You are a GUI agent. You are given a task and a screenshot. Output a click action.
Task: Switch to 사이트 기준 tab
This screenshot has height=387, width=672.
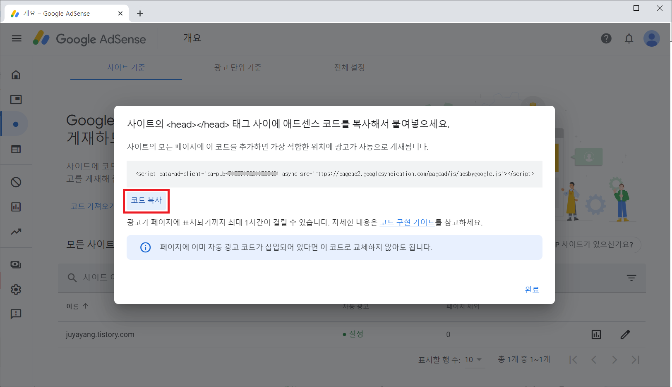(x=126, y=67)
